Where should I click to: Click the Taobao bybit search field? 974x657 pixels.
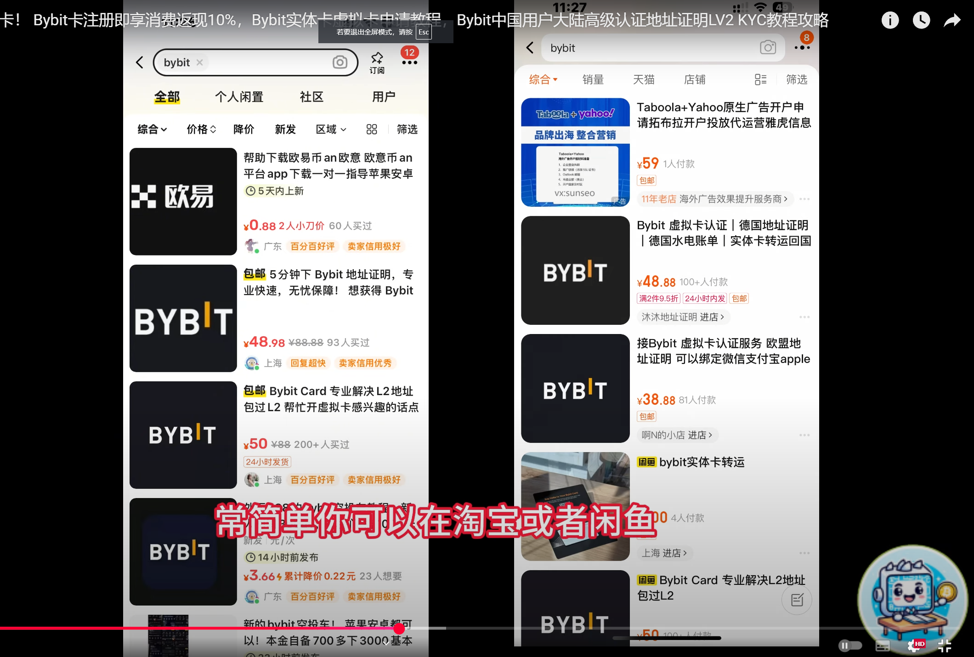coord(663,48)
